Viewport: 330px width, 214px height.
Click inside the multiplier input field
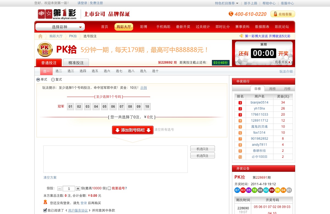[69, 189]
